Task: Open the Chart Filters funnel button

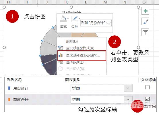Action: 146,32
